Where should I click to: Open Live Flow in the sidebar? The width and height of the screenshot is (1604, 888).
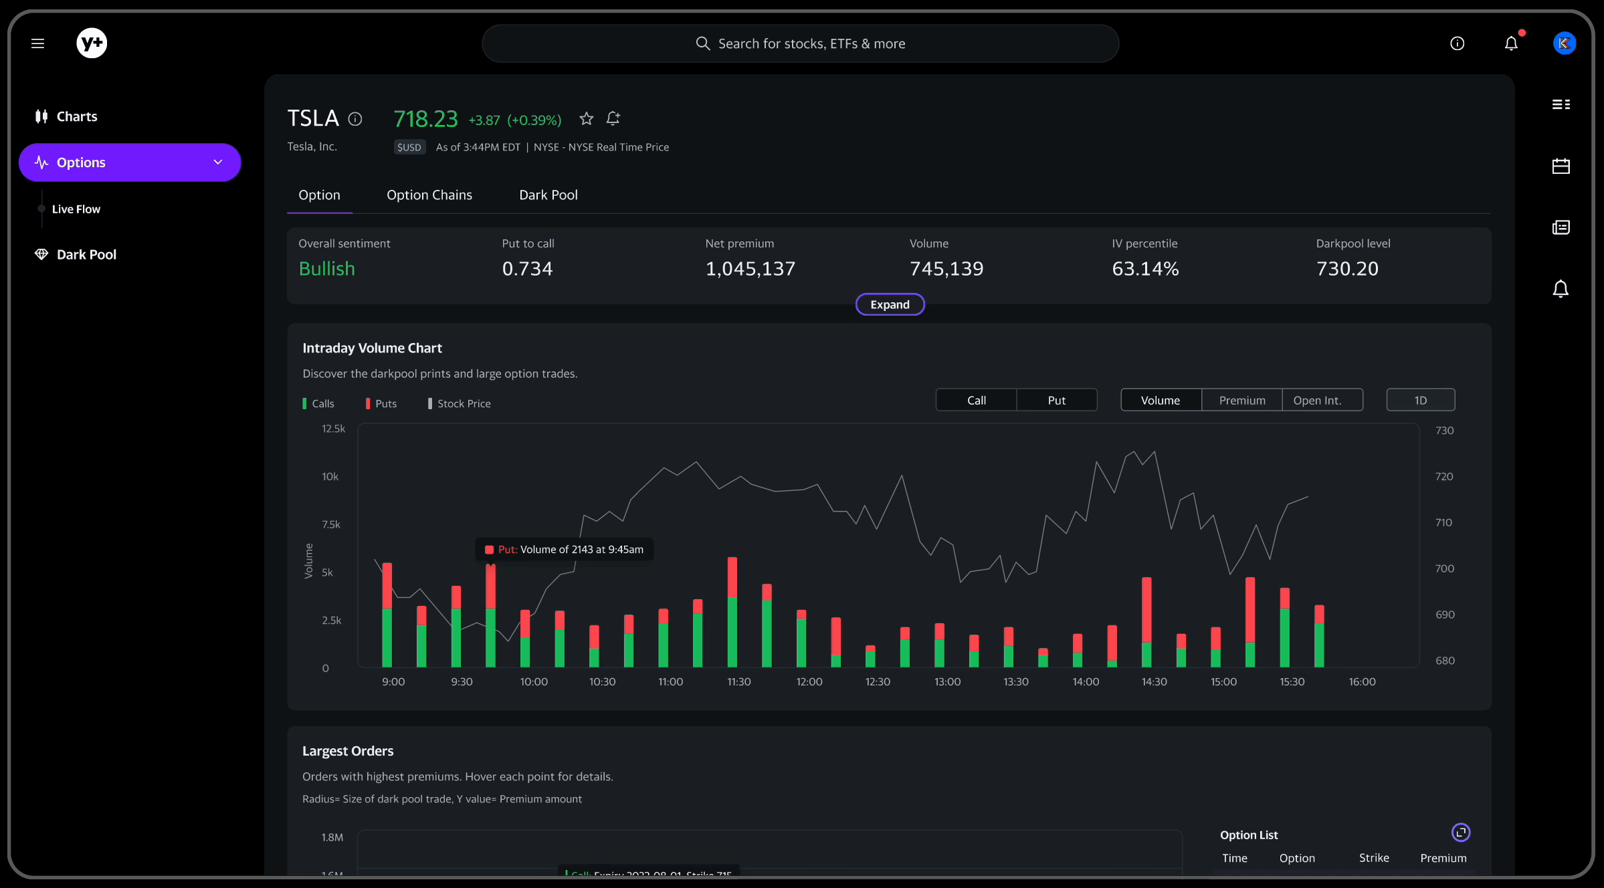76,209
